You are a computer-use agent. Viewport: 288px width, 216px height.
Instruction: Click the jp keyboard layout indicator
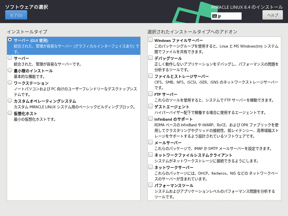(226, 16)
